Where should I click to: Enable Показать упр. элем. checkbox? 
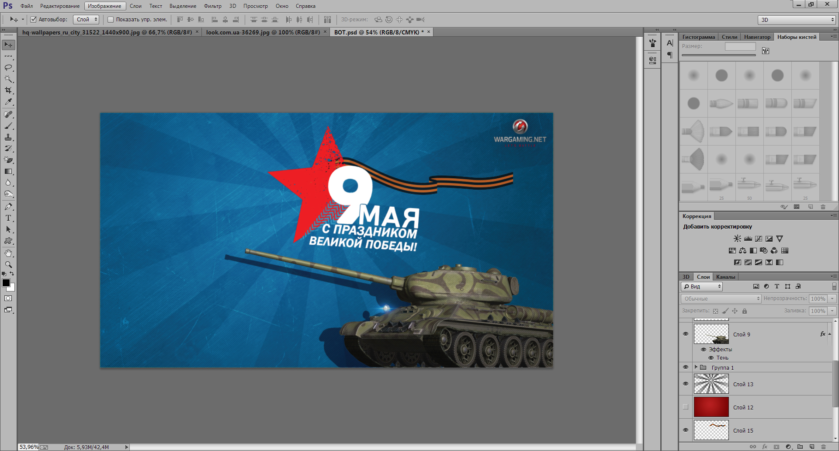click(111, 19)
